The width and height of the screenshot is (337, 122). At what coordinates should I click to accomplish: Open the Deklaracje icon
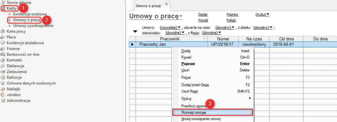pos(3,66)
